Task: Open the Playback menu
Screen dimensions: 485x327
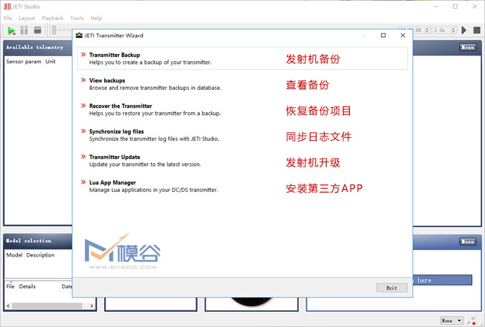Action: tap(52, 18)
